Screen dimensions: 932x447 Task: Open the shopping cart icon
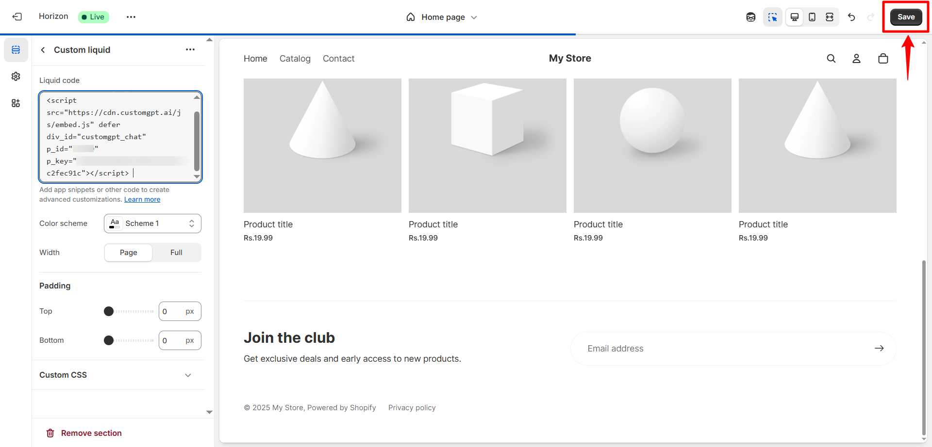pyautogui.click(x=883, y=59)
